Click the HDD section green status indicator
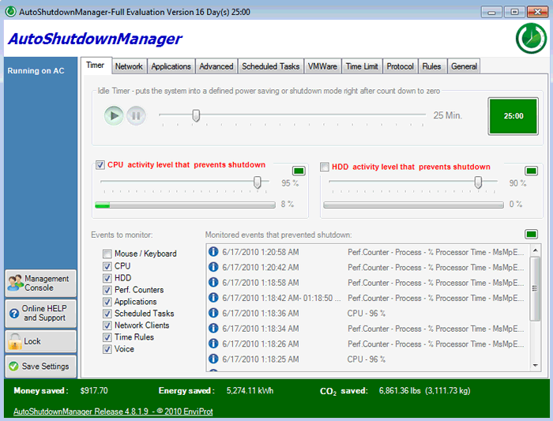This screenshot has width=553, height=421. pyautogui.click(x=531, y=171)
